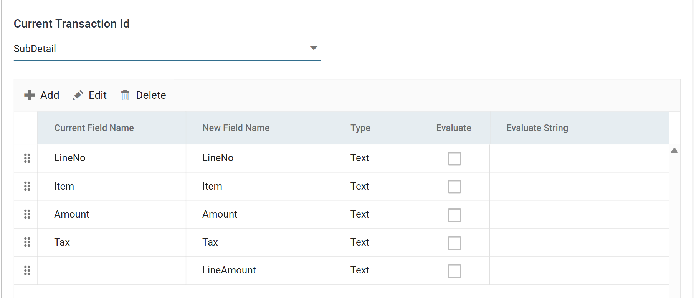Image resolution: width=694 pixels, height=298 pixels.
Task: Click the Delete button label
Action: pyautogui.click(x=151, y=95)
